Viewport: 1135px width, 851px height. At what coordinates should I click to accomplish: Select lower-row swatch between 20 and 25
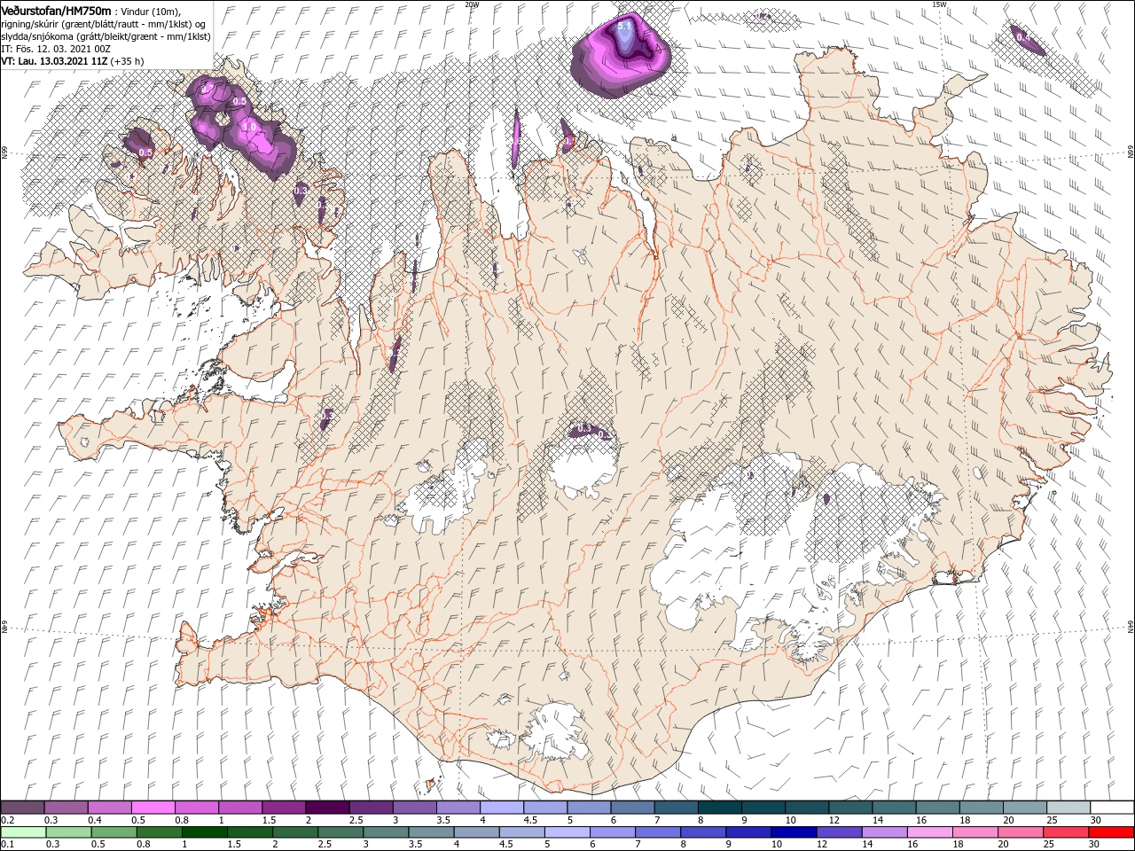click(x=1021, y=832)
